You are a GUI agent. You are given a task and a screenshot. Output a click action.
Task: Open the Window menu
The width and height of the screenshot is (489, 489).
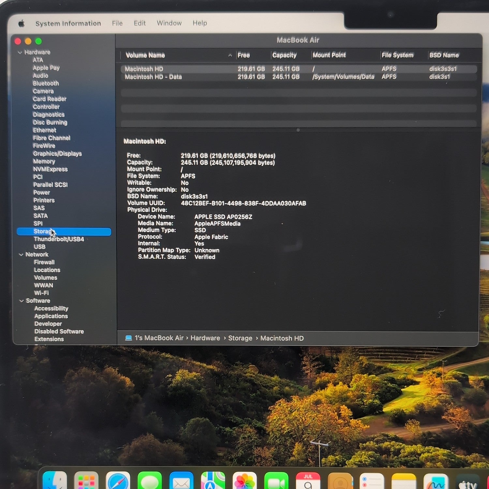click(x=169, y=23)
